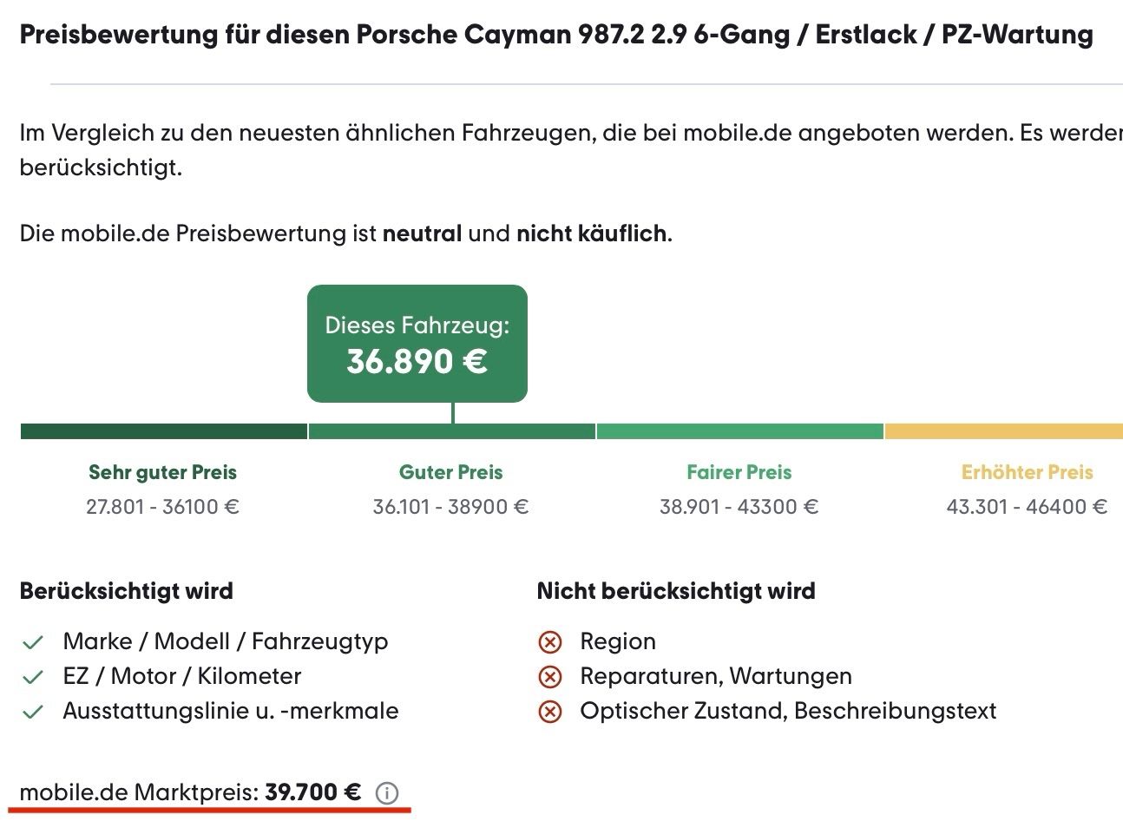Select the green Guter Preis bar segment
This screenshot has width=1123, height=828.
pos(451,431)
